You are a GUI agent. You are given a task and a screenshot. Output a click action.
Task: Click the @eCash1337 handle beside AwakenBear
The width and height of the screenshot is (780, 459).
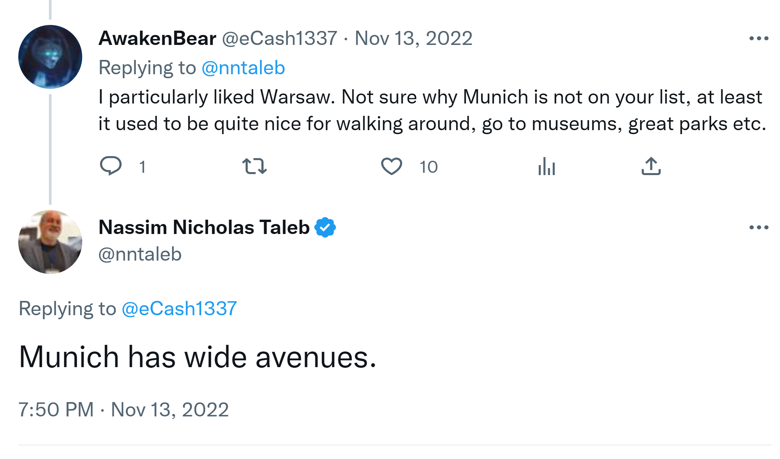280,38
